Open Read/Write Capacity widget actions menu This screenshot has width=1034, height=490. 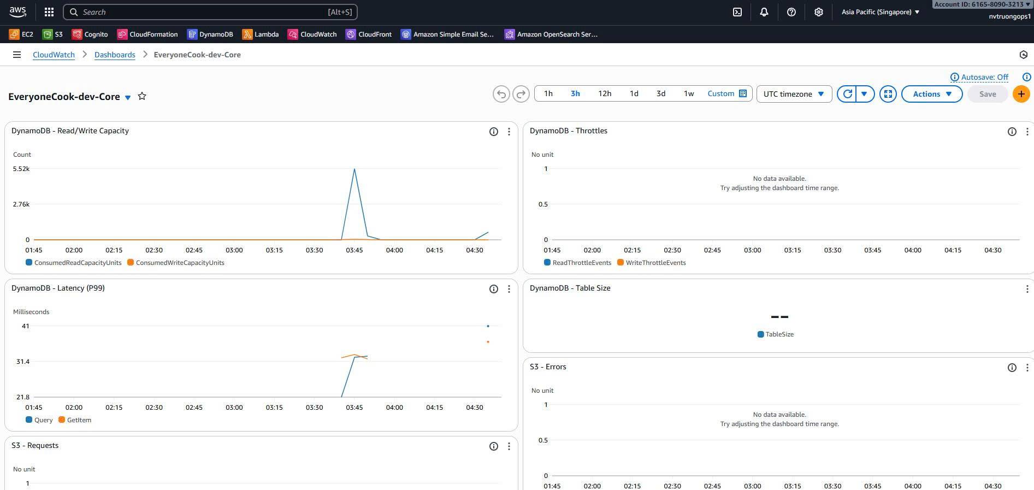(x=509, y=132)
